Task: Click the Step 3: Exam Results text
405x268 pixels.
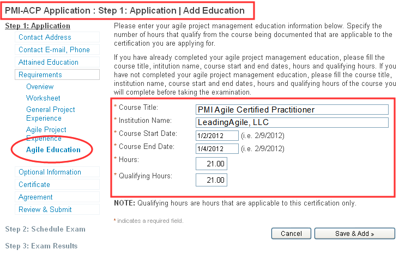Action: pyautogui.click(x=41, y=246)
